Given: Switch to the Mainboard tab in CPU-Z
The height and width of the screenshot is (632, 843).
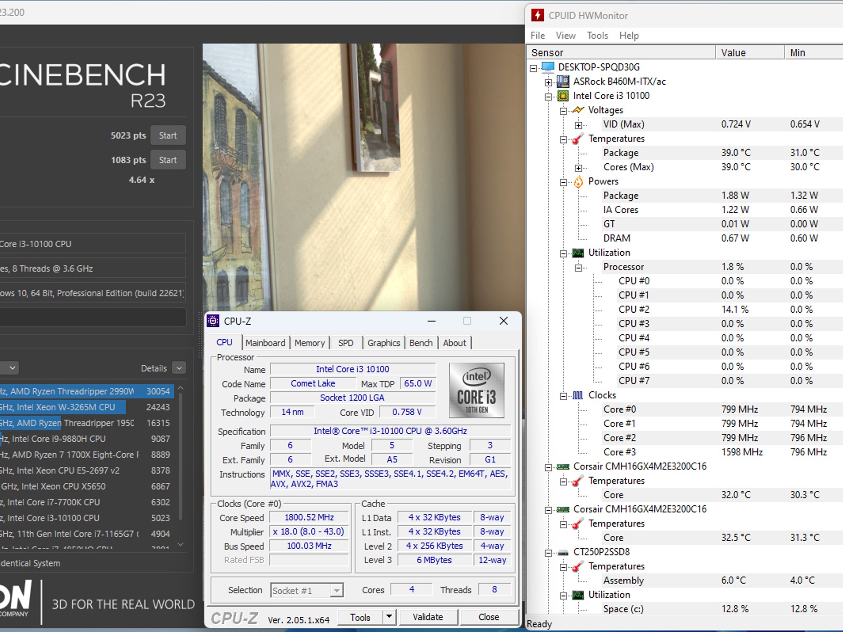Looking at the screenshot, I should click(x=265, y=343).
